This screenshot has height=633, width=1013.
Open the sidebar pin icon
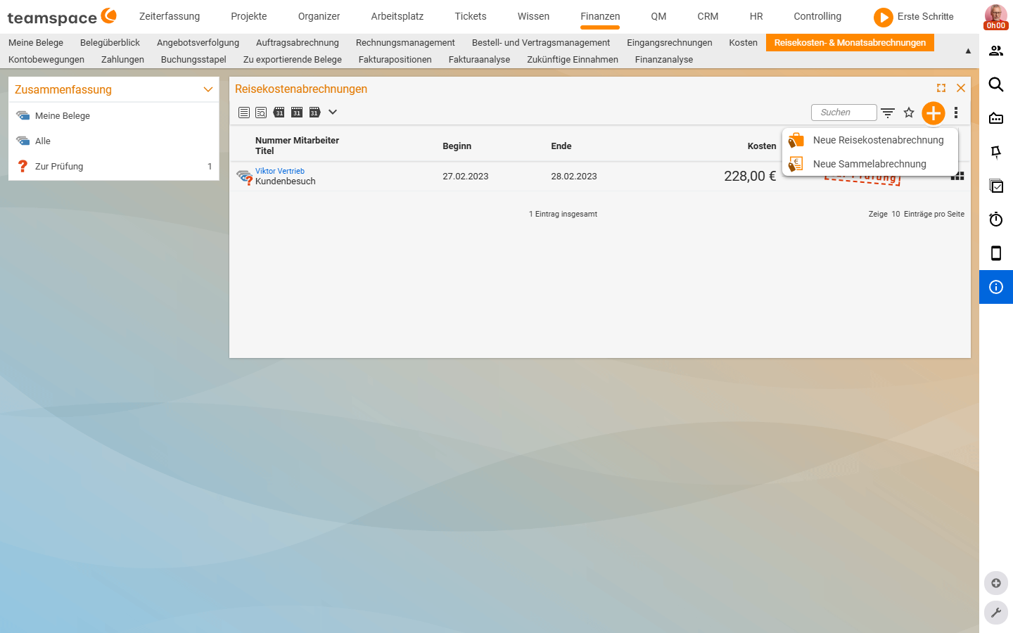click(x=996, y=152)
